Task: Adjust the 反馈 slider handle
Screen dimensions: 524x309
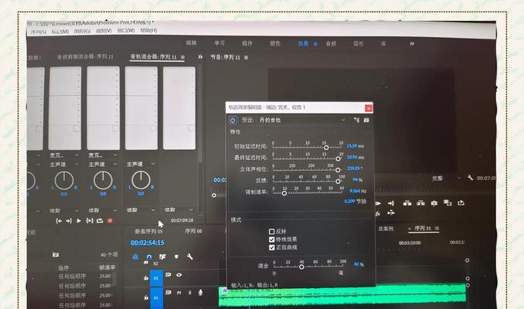Action: pos(339,182)
